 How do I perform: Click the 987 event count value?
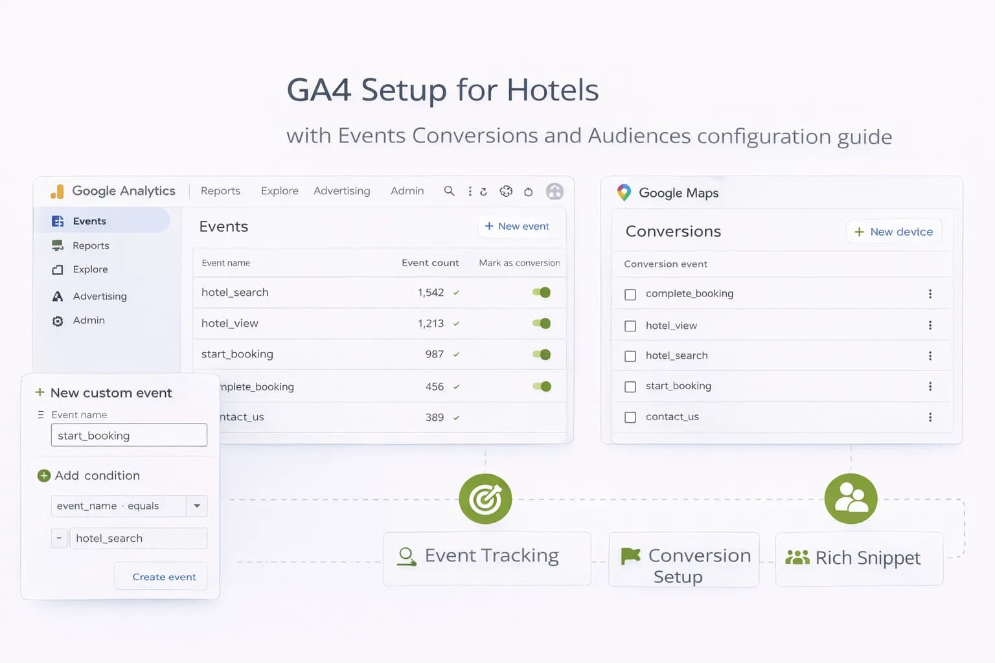[x=435, y=354]
